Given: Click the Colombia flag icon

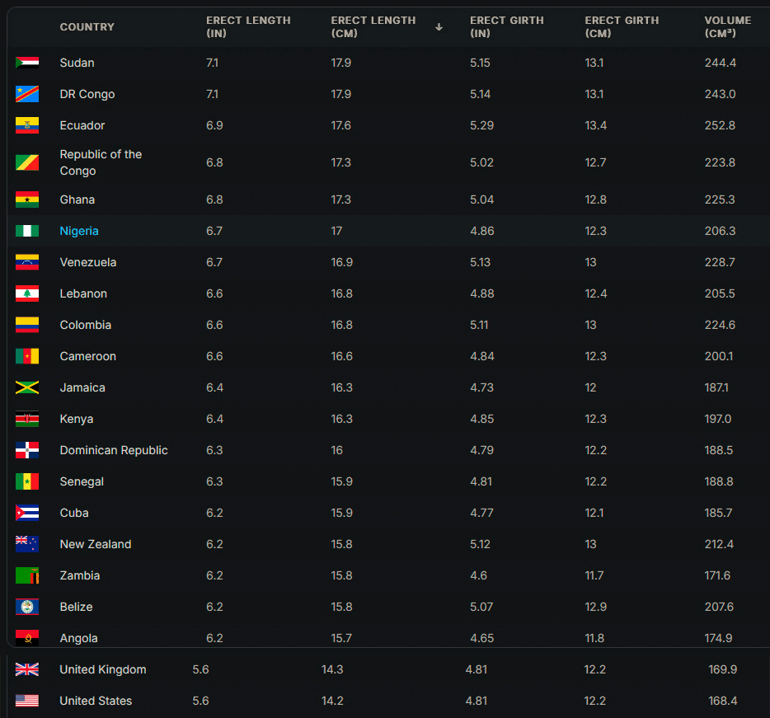Looking at the screenshot, I should tap(27, 325).
